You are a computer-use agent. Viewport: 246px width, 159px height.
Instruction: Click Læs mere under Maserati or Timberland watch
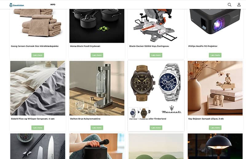pyautogui.click(x=156, y=128)
